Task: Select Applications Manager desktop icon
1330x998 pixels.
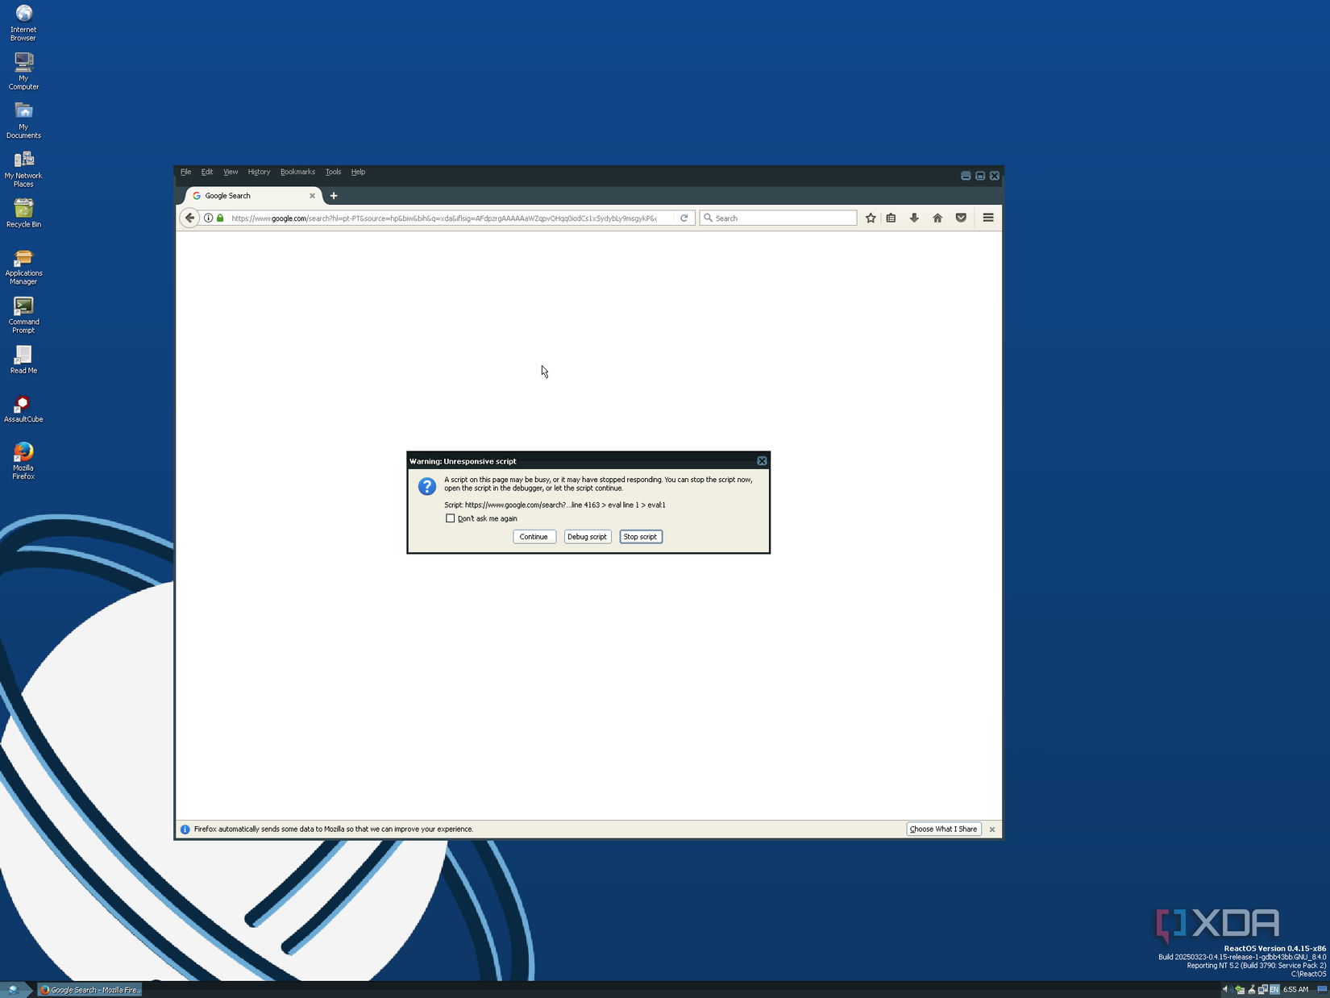Action: pos(23,266)
